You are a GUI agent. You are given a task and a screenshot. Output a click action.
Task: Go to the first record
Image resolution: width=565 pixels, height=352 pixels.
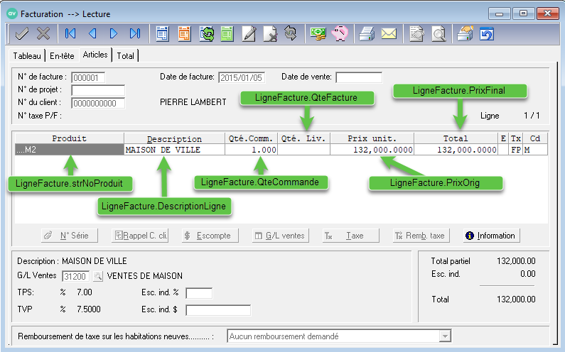[x=70, y=33]
